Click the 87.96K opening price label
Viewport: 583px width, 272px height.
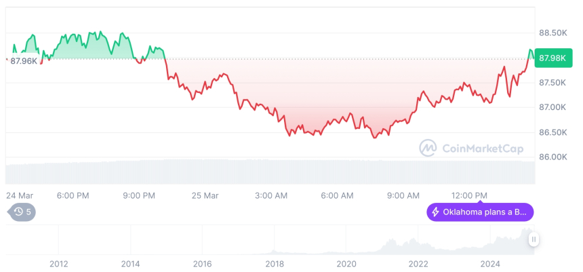tap(24, 61)
